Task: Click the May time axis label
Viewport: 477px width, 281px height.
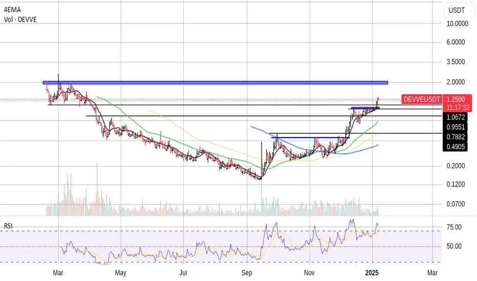Action: pyautogui.click(x=120, y=273)
